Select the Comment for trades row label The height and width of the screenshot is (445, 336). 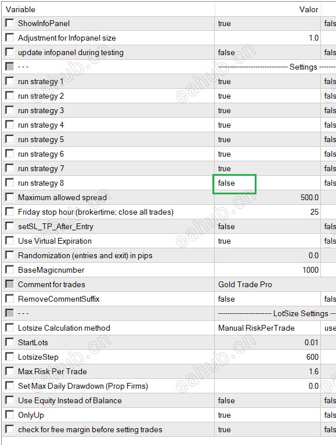(x=52, y=284)
